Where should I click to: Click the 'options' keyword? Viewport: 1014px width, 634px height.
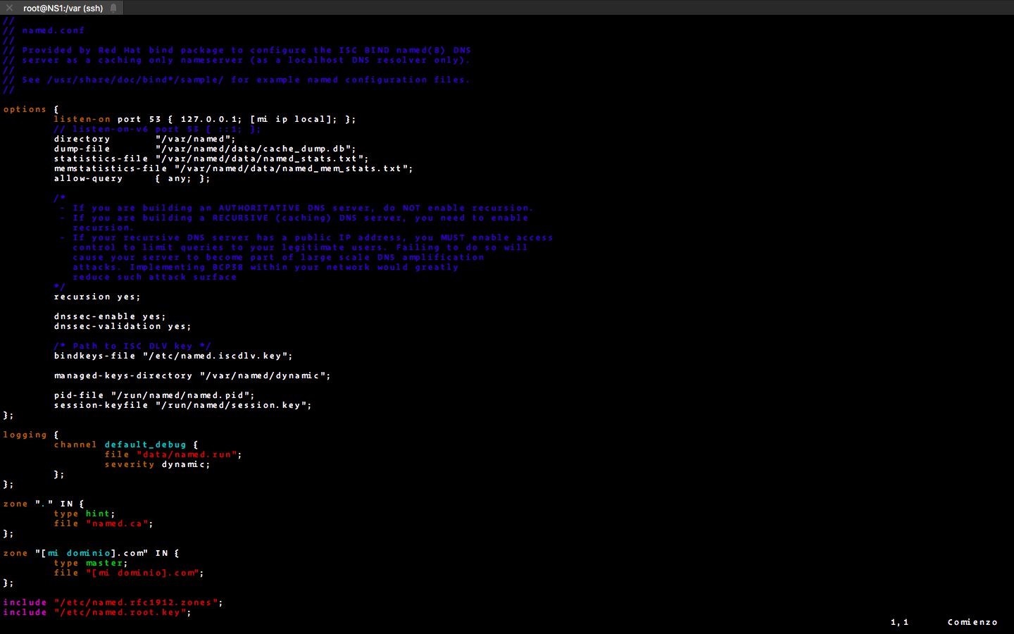25,109
